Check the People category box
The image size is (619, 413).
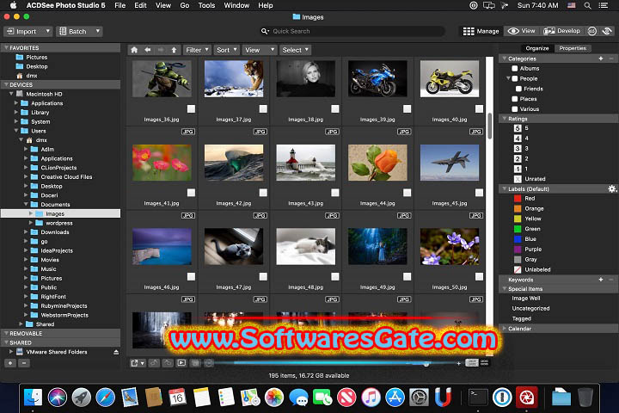515,78
